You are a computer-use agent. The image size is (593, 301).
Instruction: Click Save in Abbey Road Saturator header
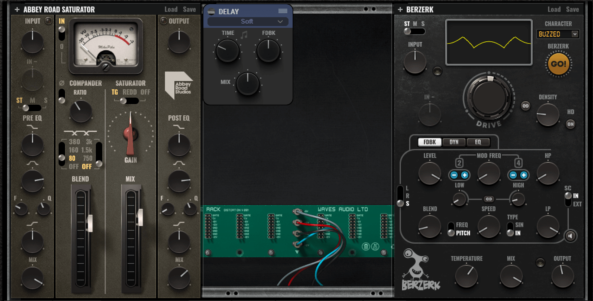click(x=189, y=9)
